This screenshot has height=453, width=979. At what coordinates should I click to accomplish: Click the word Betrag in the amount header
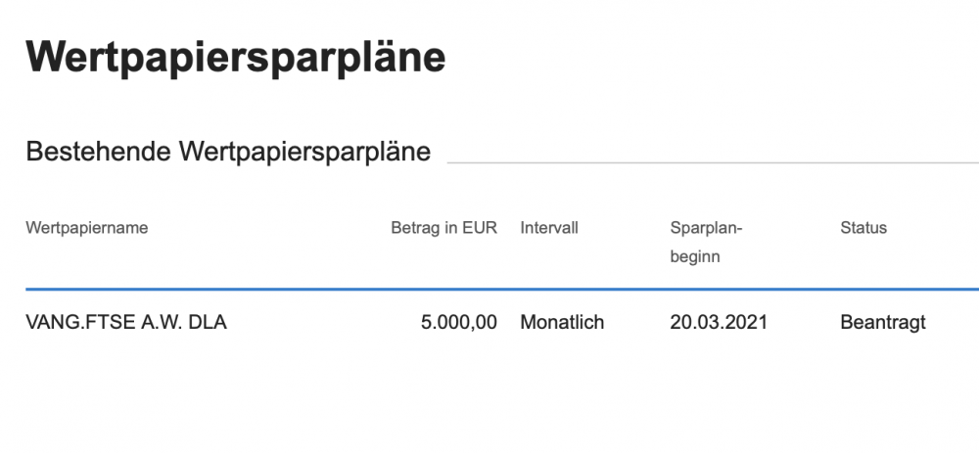coord(413,228)
